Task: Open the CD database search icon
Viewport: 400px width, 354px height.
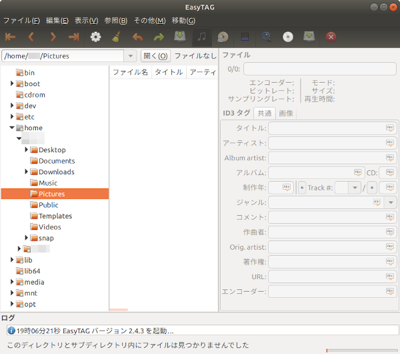Action: [288, 37]
